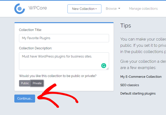The width and height of the screenshot is (166, 115).
Task: Set the collection to Private
Action: [x=37, y=83]
